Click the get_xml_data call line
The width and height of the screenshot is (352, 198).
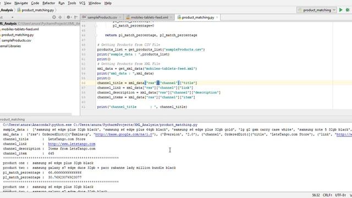click(147, 69)
